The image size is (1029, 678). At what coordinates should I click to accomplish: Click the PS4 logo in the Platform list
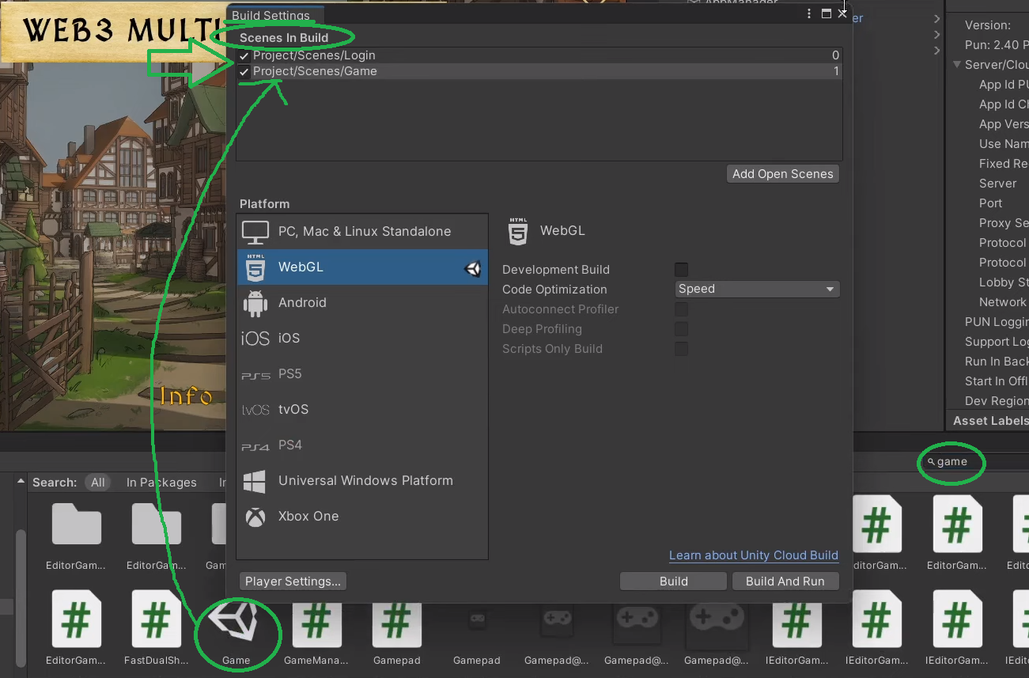255,446
